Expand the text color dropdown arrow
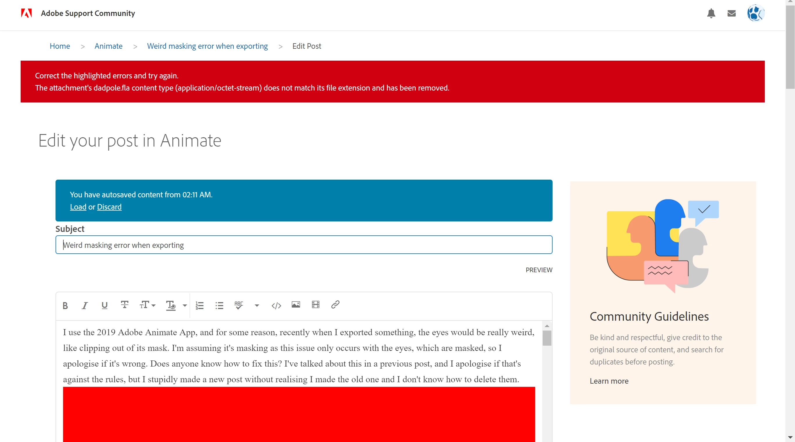795x442 pixels. point(185,306)
